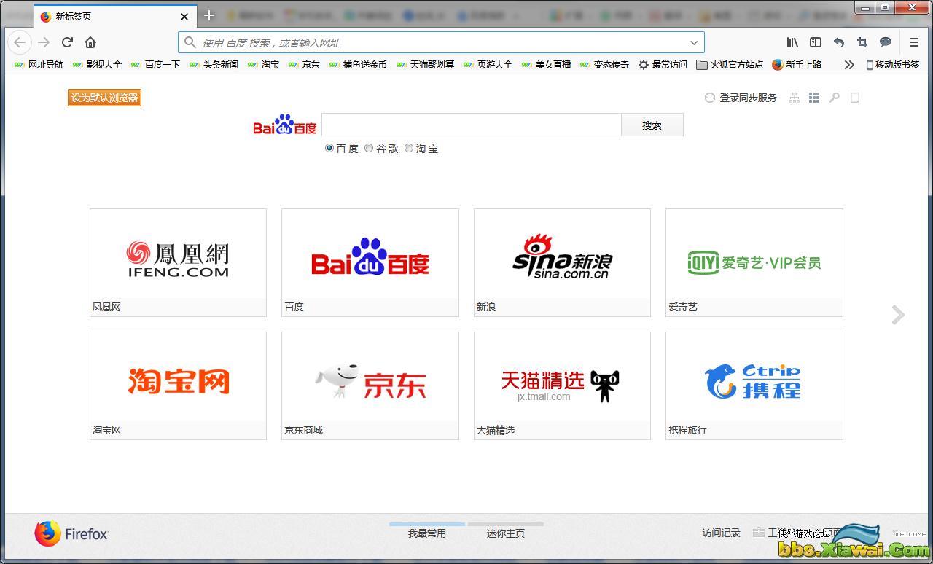Click the search icon in address bar
This screenshot has height=564, width=933.
190,42
